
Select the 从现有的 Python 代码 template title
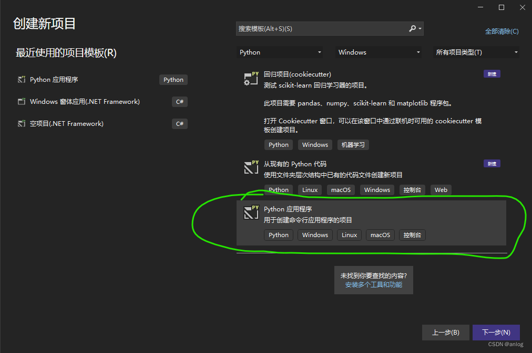click(x=295, y=164)
